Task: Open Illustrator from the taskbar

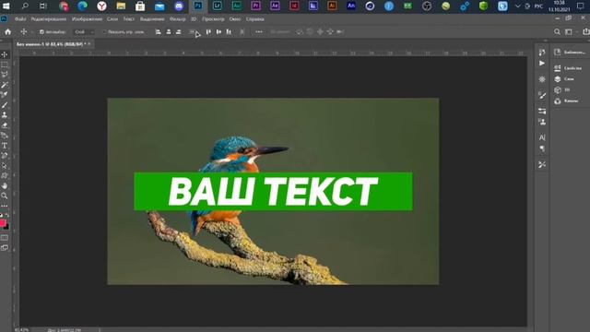Action: tap(332, 6)
